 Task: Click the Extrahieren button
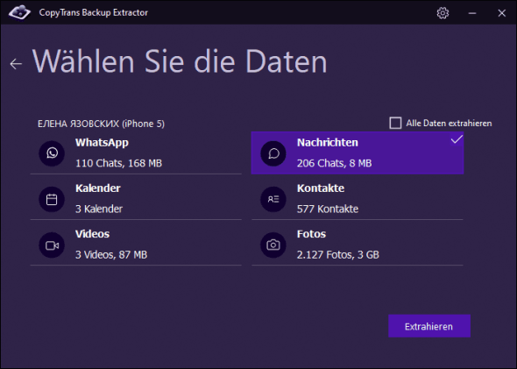click(x=429, y=326)
